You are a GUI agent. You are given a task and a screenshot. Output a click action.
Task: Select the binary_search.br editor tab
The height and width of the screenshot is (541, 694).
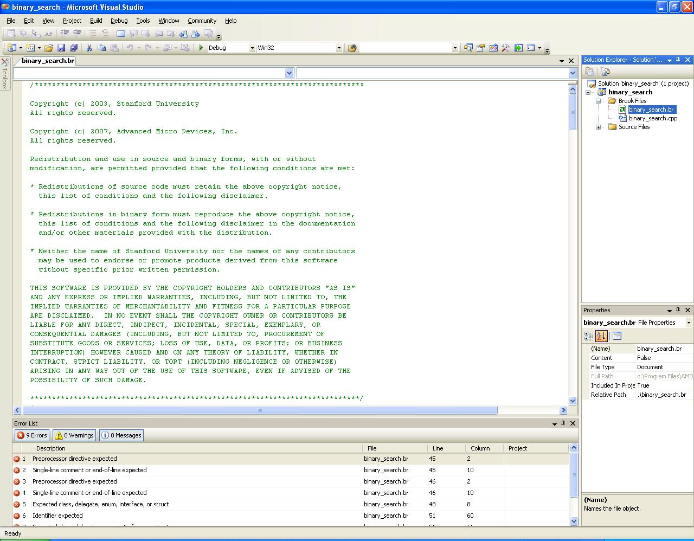[48, 61]
